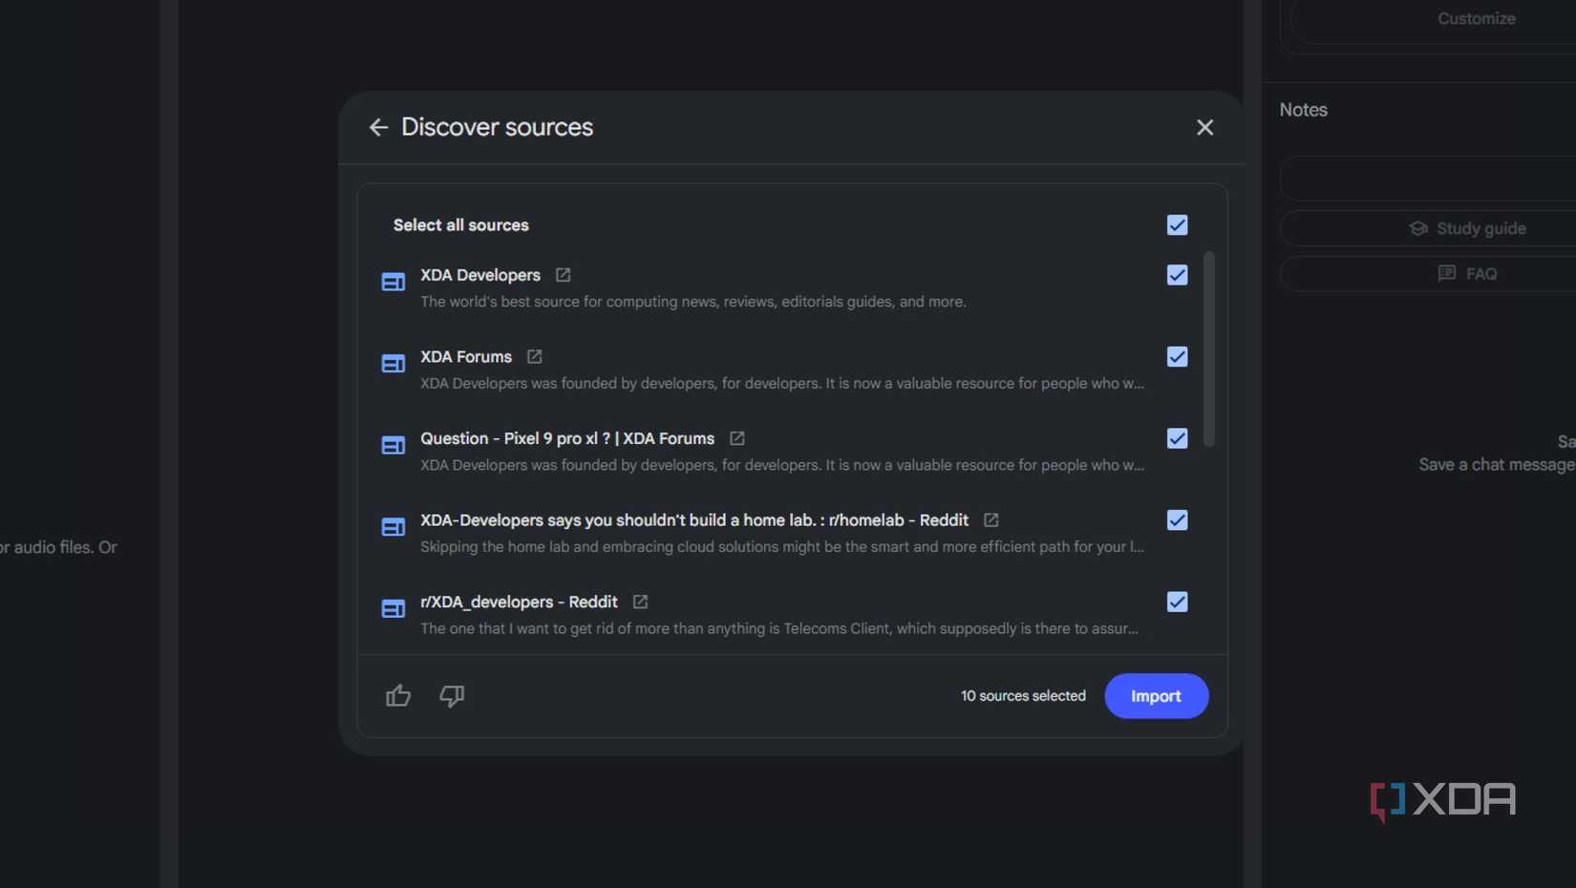Image resolution: width=1576 pixels, height=888 pixels.
Task: Click the source icon beside XDA Developers
Action: point(393,282)
